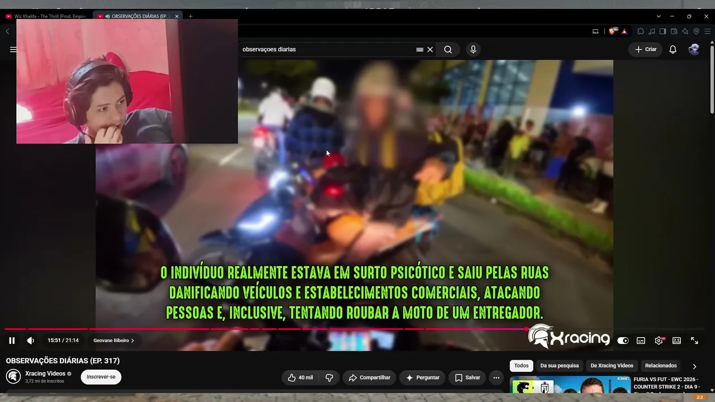Open FURIA VS FUT - EWC 2026 title

666,385
